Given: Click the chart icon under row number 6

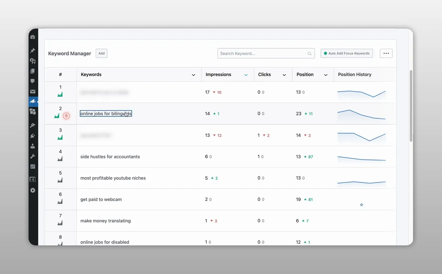Looking at the screenshot, I should [x=60, y=201].
